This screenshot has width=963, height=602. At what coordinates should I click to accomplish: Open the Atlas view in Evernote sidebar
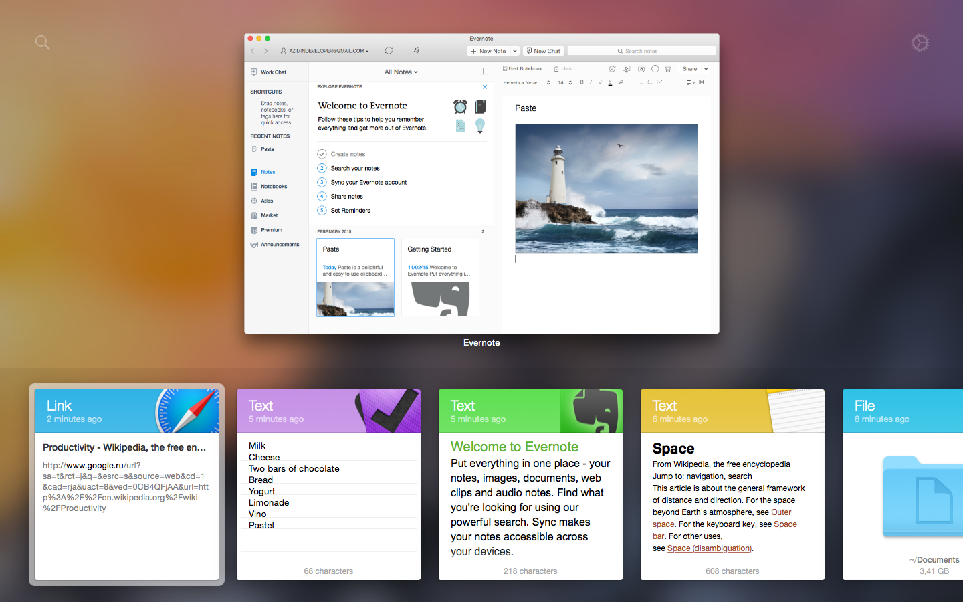[x=267, y=201]
